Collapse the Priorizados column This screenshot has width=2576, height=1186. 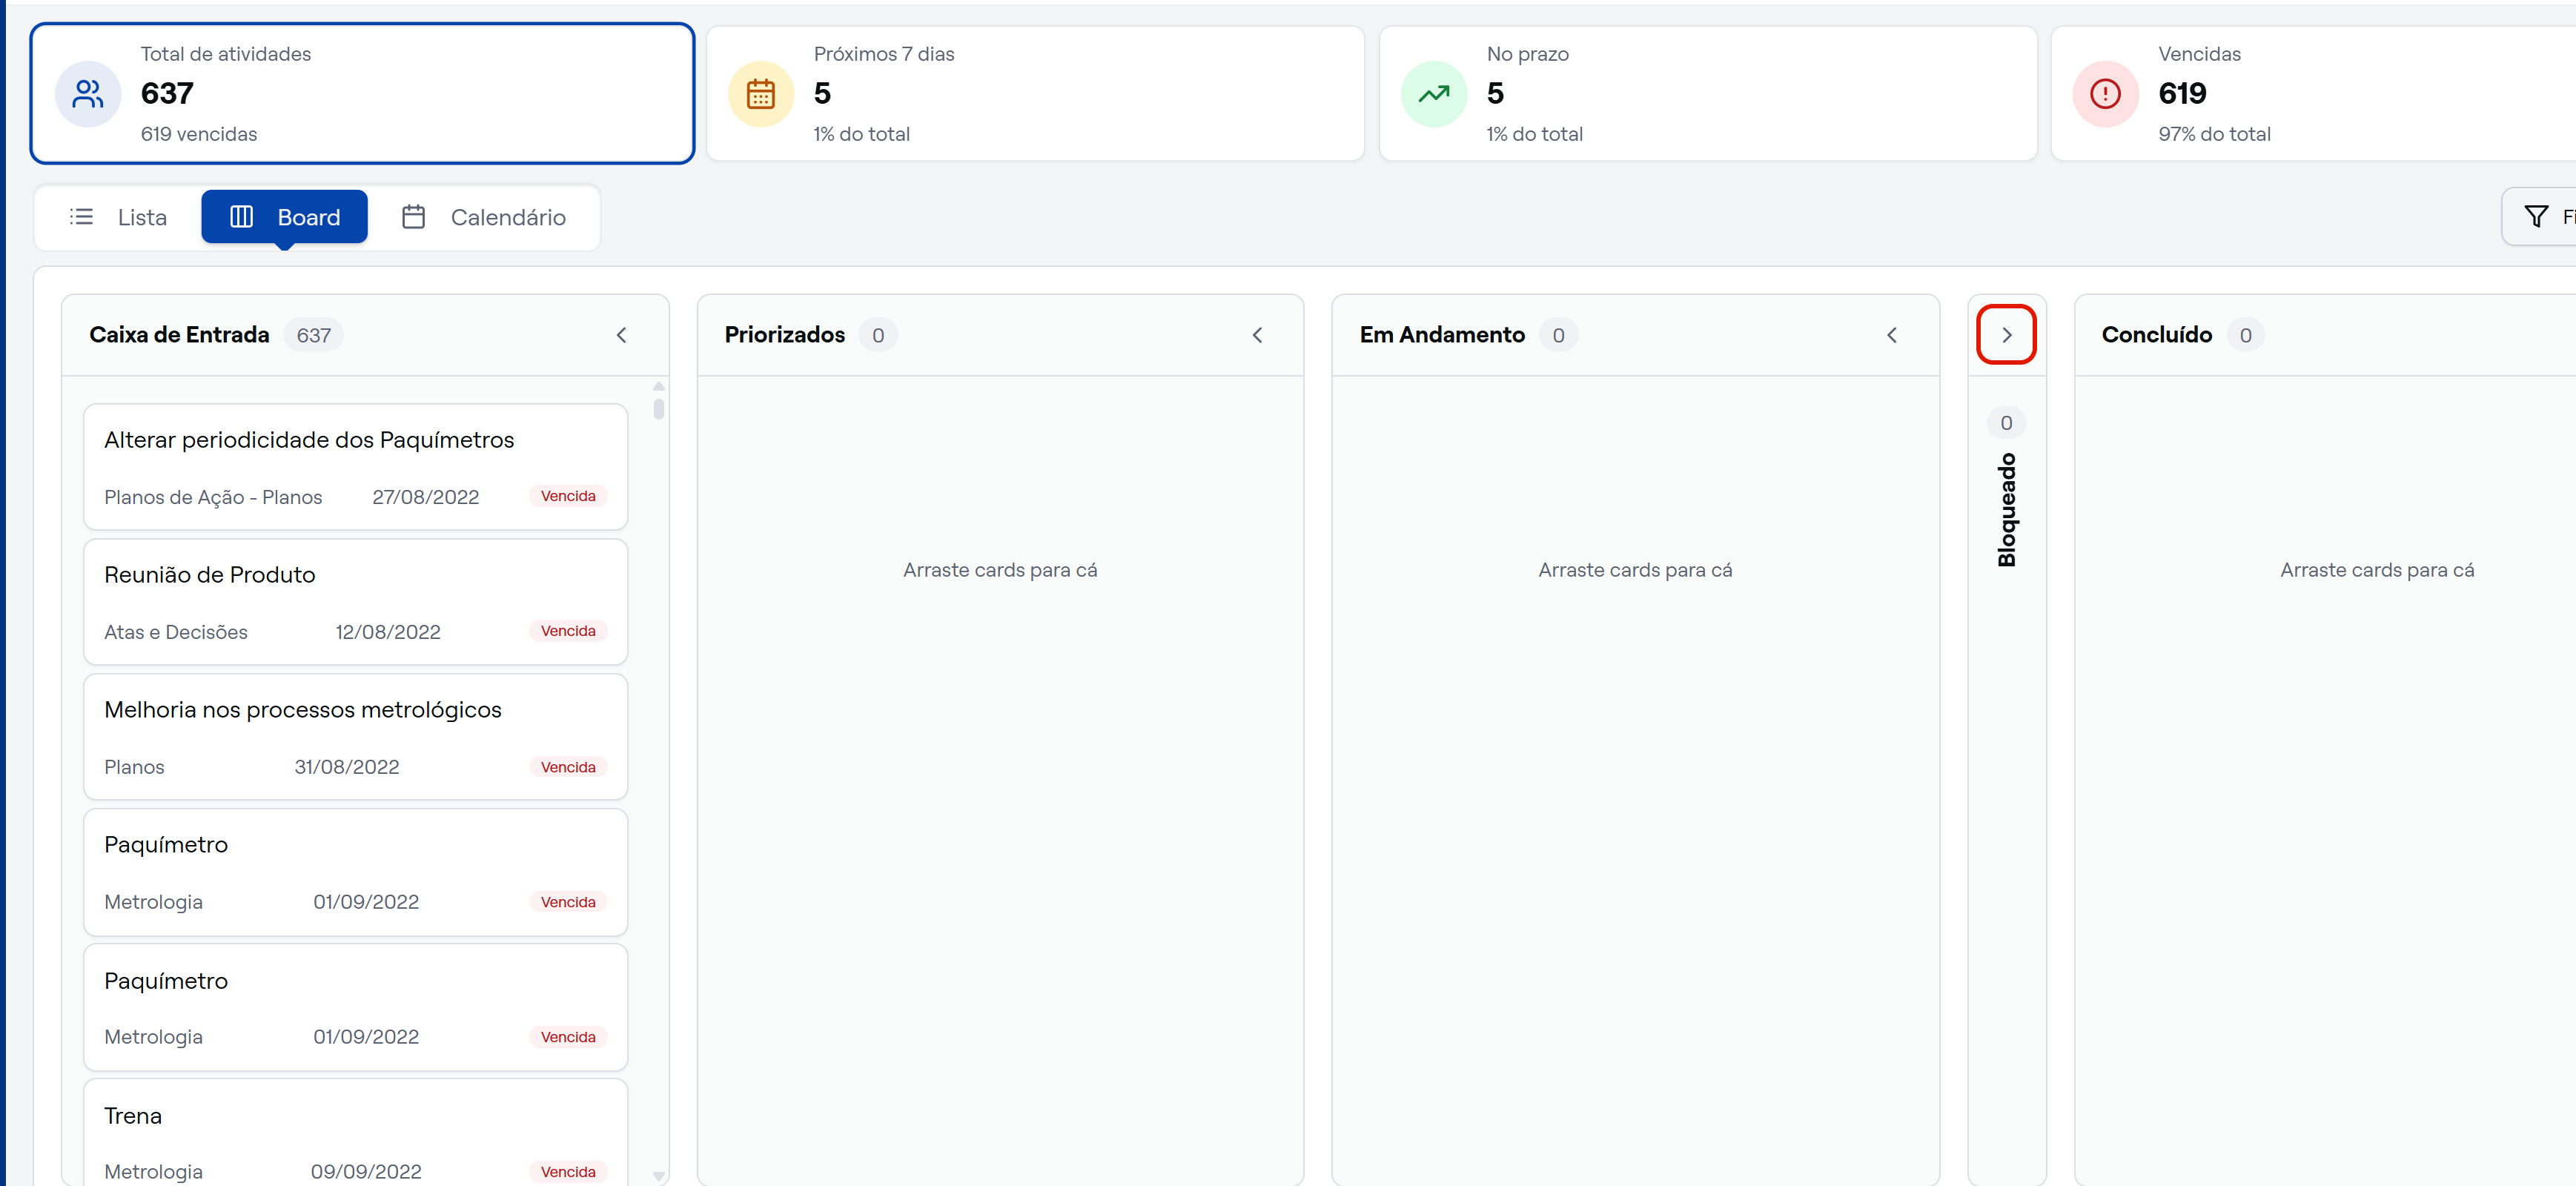1257,335
